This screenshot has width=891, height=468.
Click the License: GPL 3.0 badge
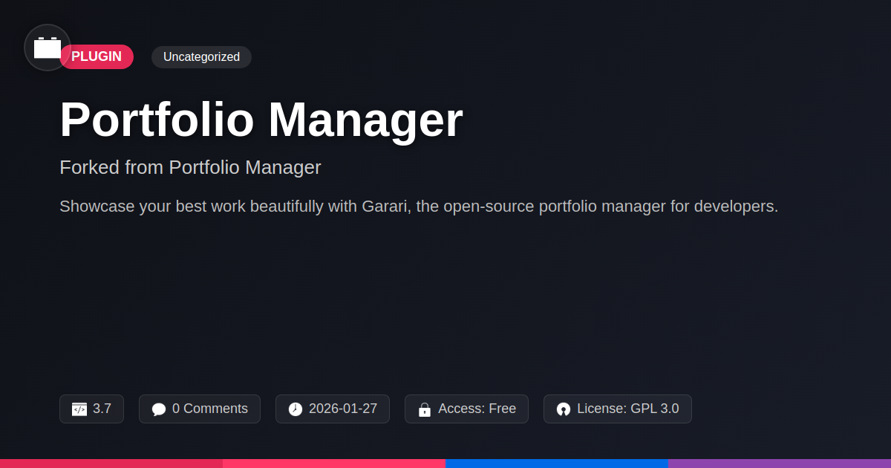618,409
